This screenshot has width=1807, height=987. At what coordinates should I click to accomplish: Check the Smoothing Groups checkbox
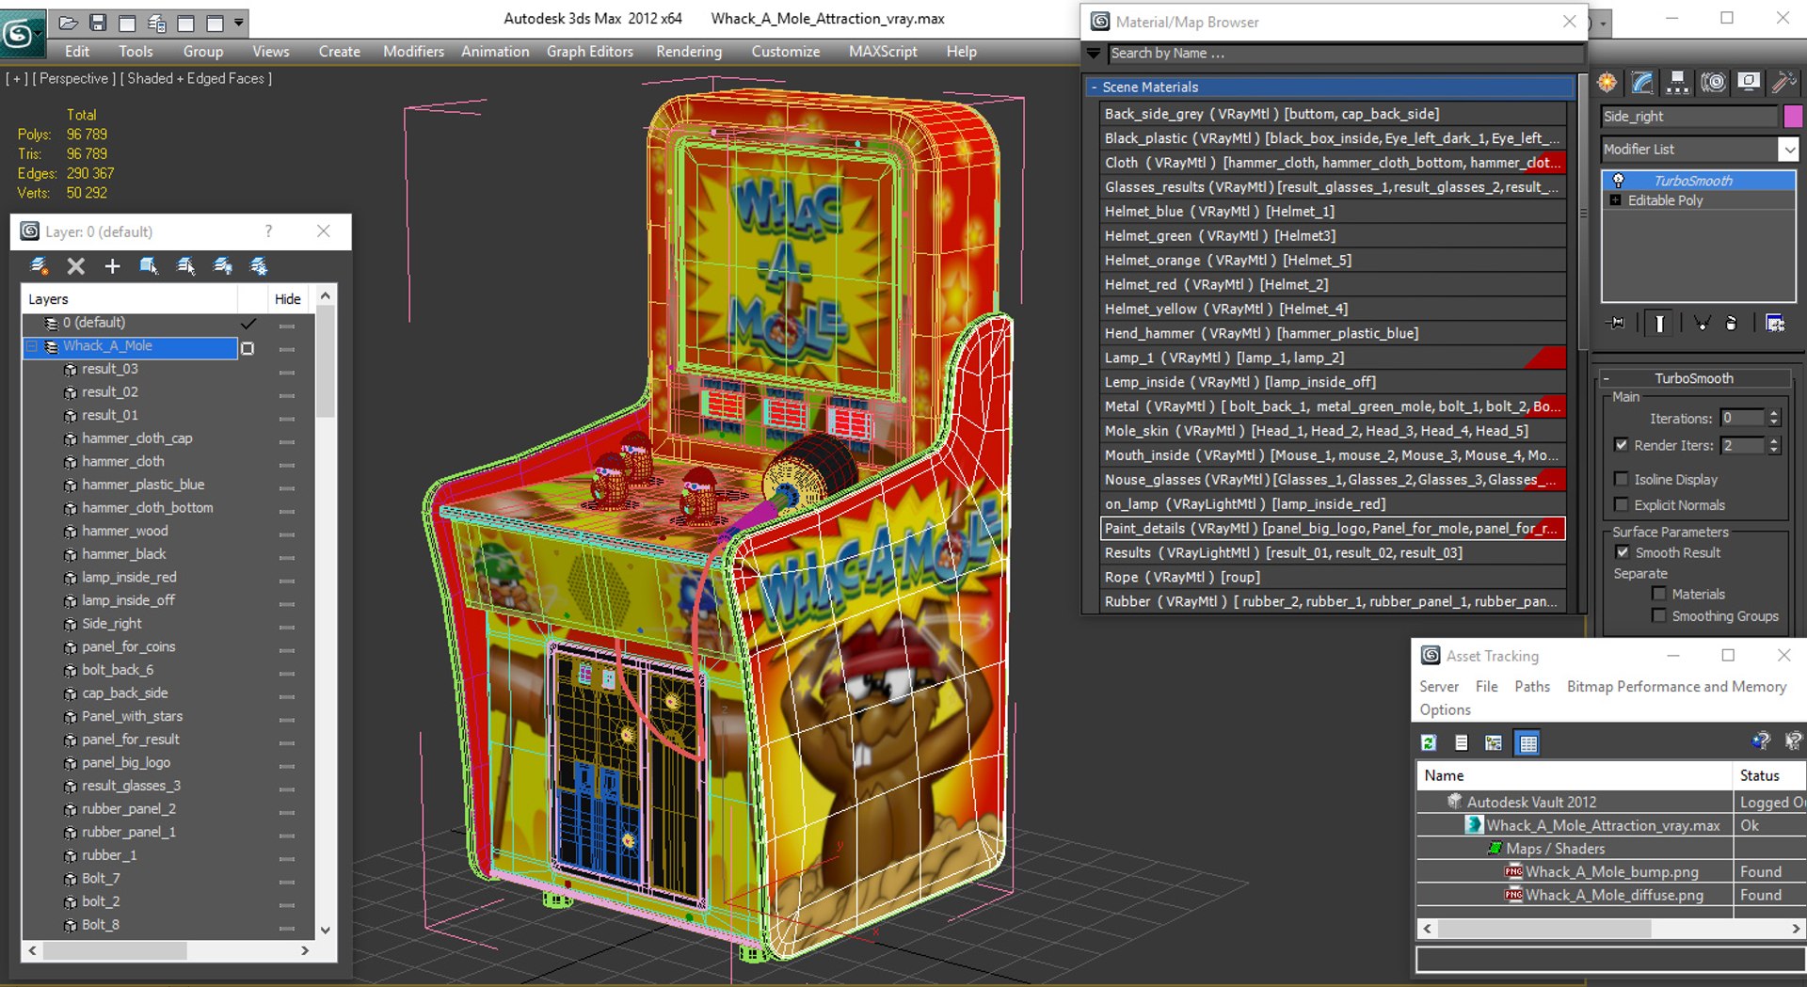(x=1658, y=615)
